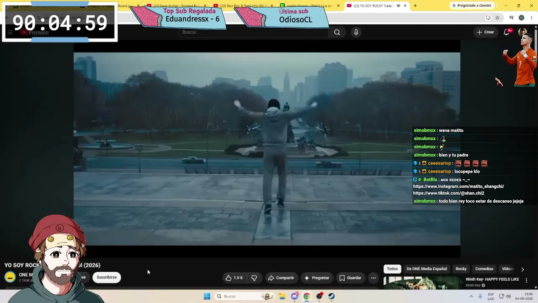Image resolution: width=538 pixels, height=303 pixels.
Task: Open the Ninth Key video thumbnail
Action: [422, 283]
